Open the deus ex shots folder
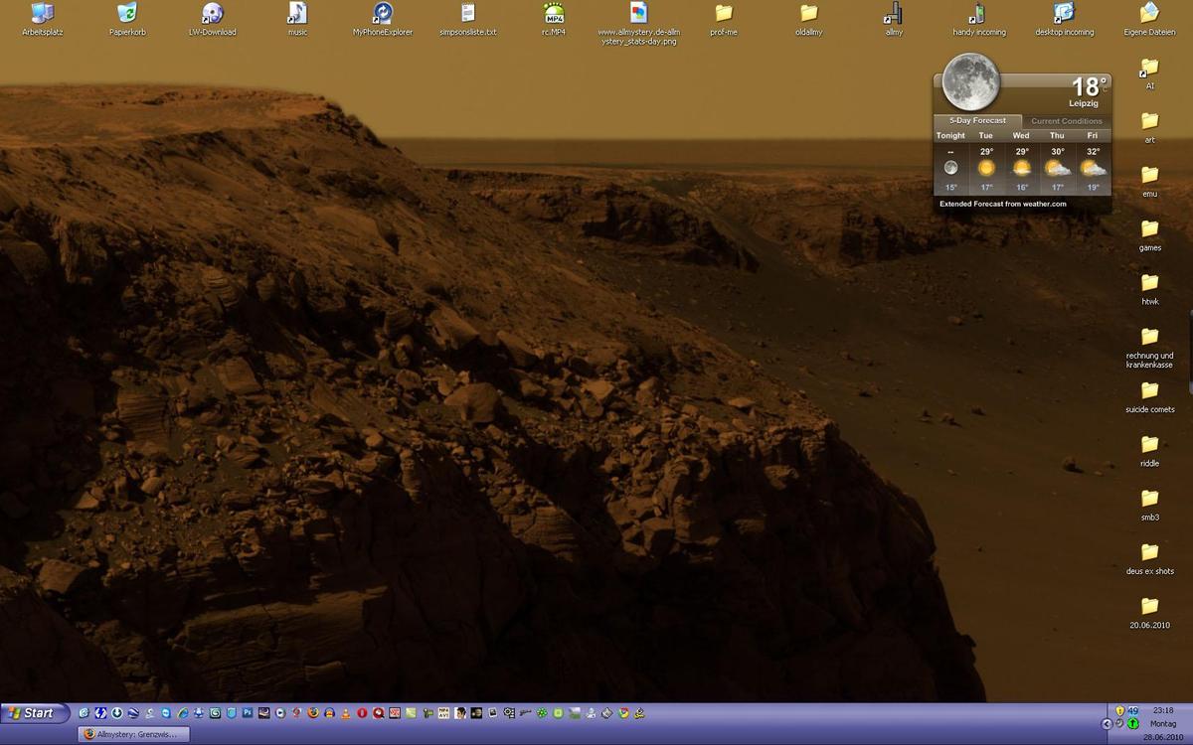The image size is (1193, 745). pos(1149,553)
